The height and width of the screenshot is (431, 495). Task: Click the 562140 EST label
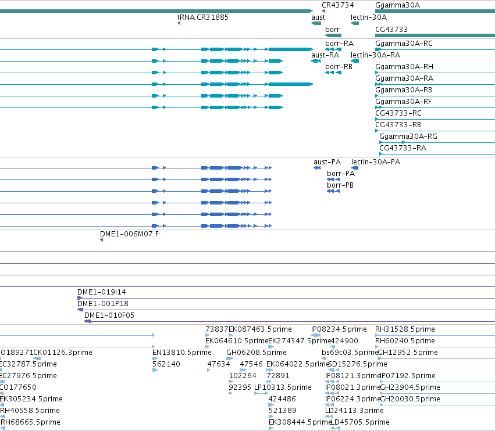point(166,364)
